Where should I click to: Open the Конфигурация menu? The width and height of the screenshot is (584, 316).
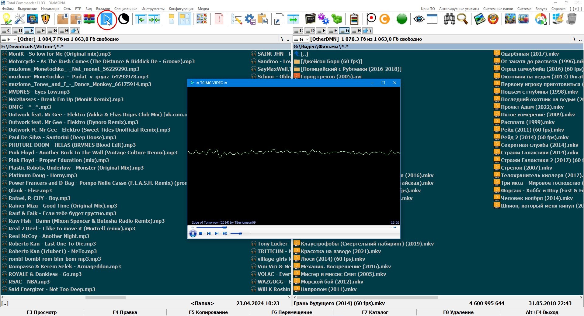(x=181, y=9)
